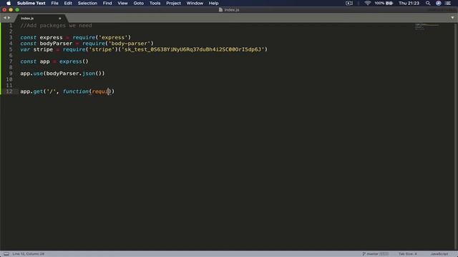The width and height of the screenshot is (458, 257).
Task: Click the express() call on line 7
Action: coord(74,61)
